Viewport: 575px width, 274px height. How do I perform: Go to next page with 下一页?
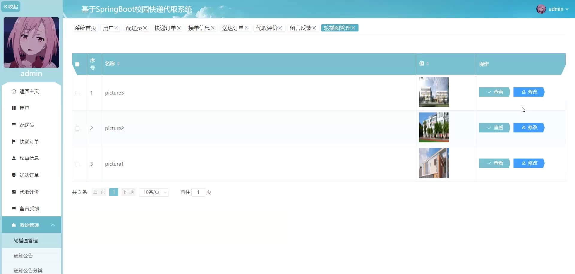click(129, 192)
